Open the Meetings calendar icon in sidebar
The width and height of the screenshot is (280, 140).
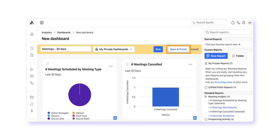(32, 97)
